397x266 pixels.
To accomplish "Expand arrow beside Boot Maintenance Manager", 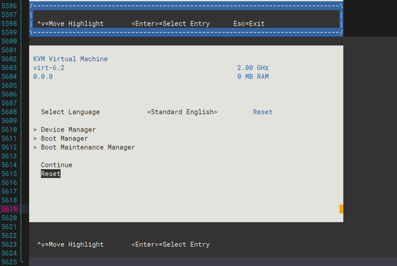I will tap(35, 147).
